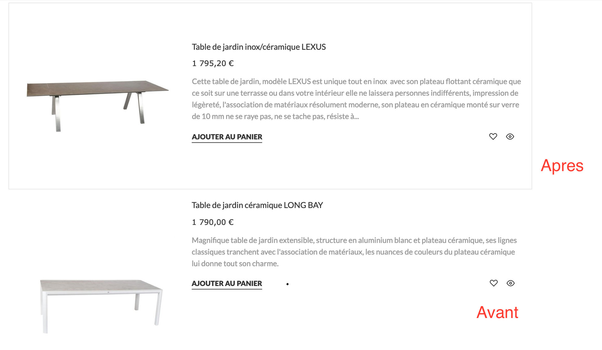This screenshot has height=350, width=602.
Task: Add LEXUS table to wishlist via heart icon
Action: [493, 136]
